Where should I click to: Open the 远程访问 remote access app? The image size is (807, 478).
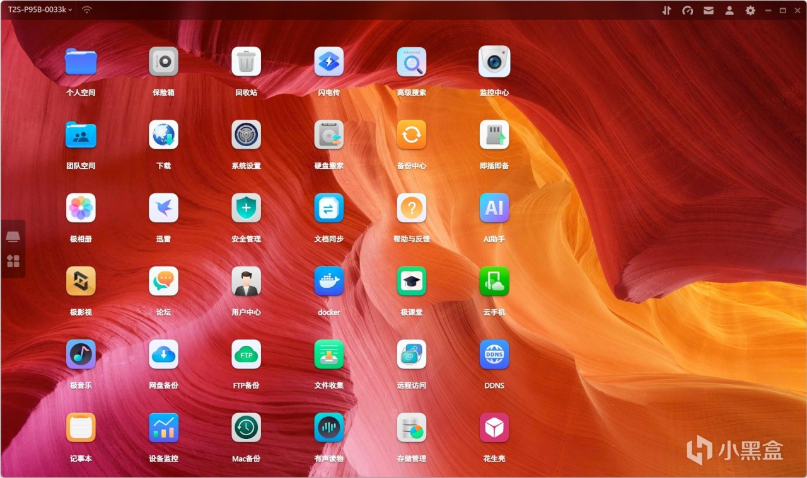tap(412, 355)
